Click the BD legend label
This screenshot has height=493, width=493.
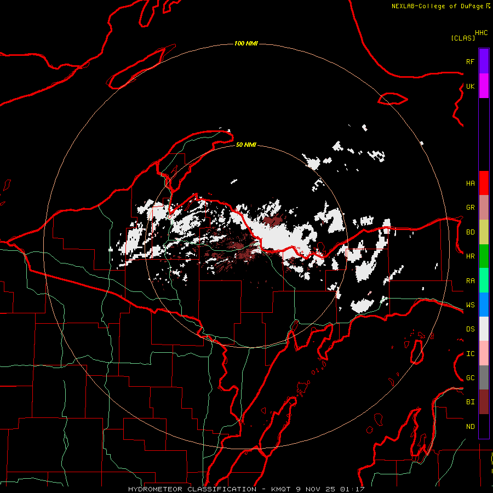[470, 232]
